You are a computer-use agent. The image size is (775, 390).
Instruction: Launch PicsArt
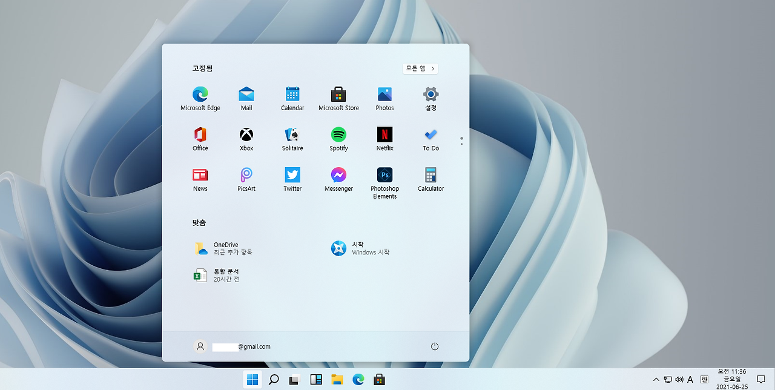click(246, 180)
